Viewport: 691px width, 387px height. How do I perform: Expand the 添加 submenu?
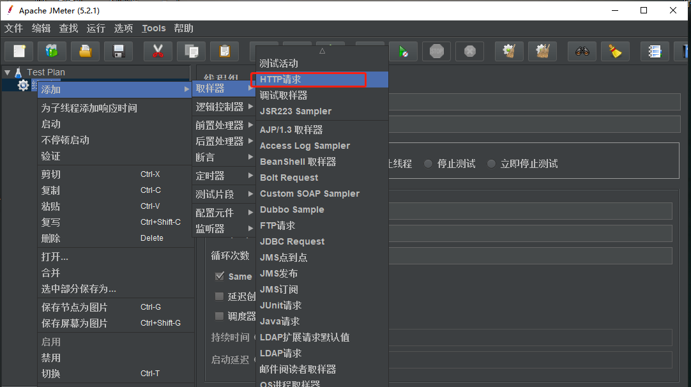114,89
